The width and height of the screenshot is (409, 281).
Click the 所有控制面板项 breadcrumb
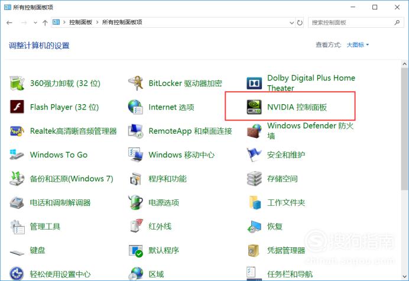122,22
